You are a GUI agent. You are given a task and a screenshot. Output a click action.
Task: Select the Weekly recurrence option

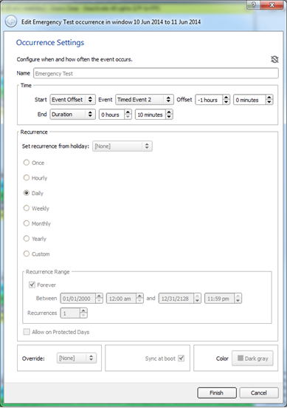27,208
